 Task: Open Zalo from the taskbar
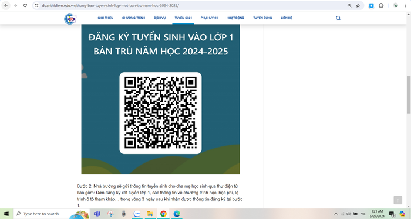[x=137, y=214]
